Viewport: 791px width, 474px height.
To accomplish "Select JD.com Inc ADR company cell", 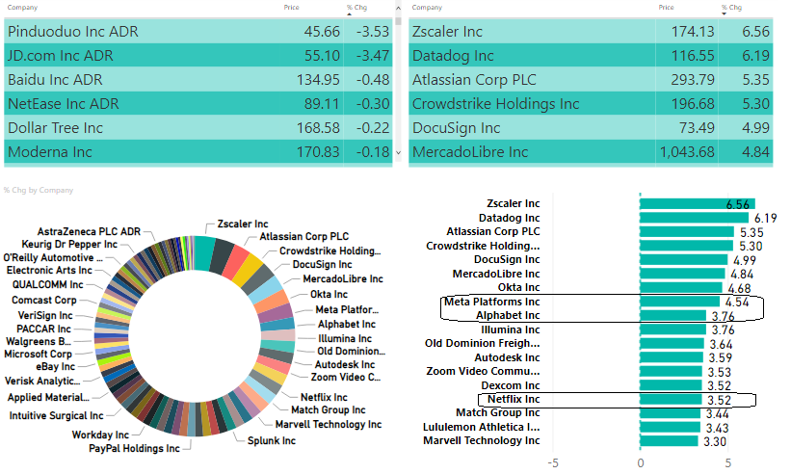I will 61,56.
